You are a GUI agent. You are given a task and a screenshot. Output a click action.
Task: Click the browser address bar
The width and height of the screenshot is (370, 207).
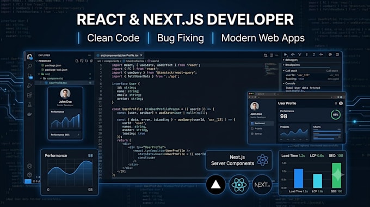tap(295, 97)
